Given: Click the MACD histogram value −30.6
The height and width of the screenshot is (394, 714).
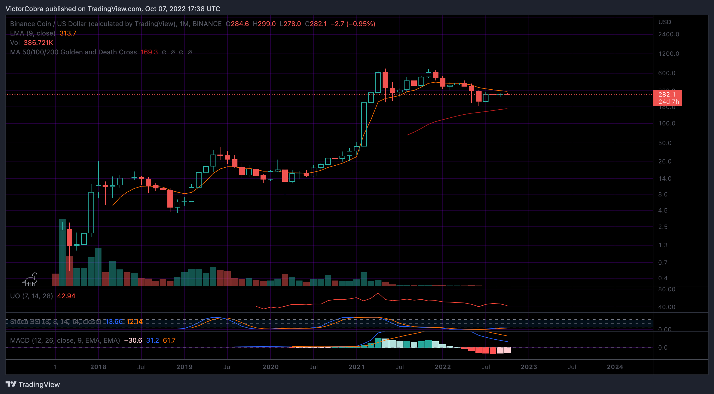Looking at the screenshot, I should 133,340.
